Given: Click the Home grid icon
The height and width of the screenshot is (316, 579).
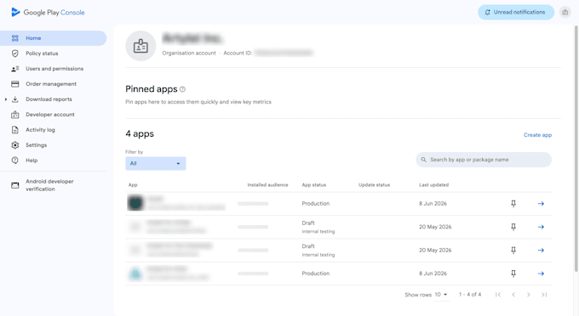Looking at the screenshot, I should [14, 38].
